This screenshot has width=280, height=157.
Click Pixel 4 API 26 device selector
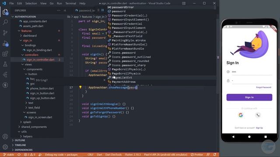[165, 155]
